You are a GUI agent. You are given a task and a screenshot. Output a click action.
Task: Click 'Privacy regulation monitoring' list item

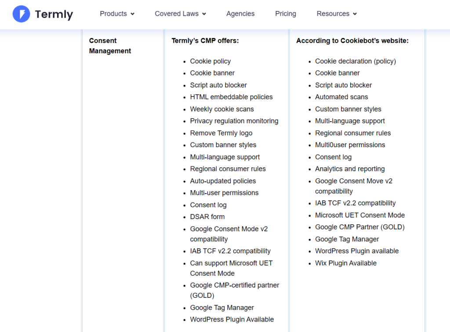click(234, 121)
